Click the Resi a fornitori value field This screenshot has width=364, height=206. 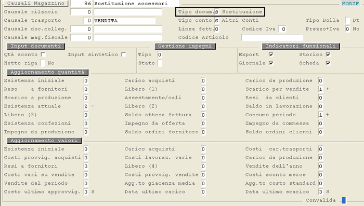coord(86,166)
